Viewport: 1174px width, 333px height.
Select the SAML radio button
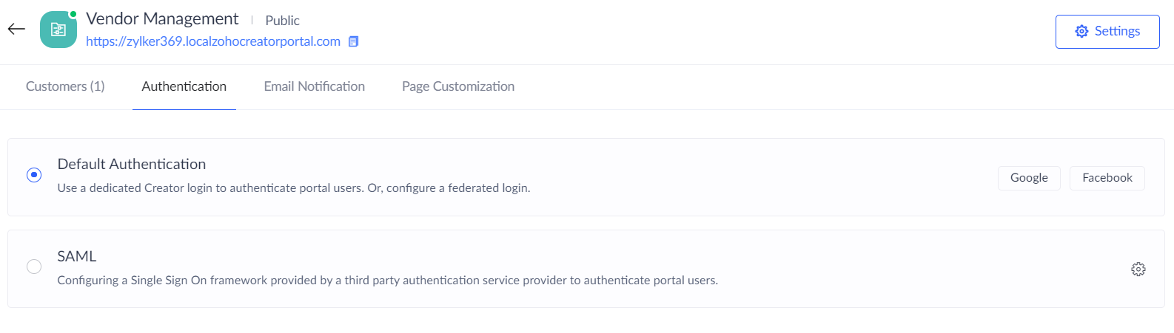[34, 267]
